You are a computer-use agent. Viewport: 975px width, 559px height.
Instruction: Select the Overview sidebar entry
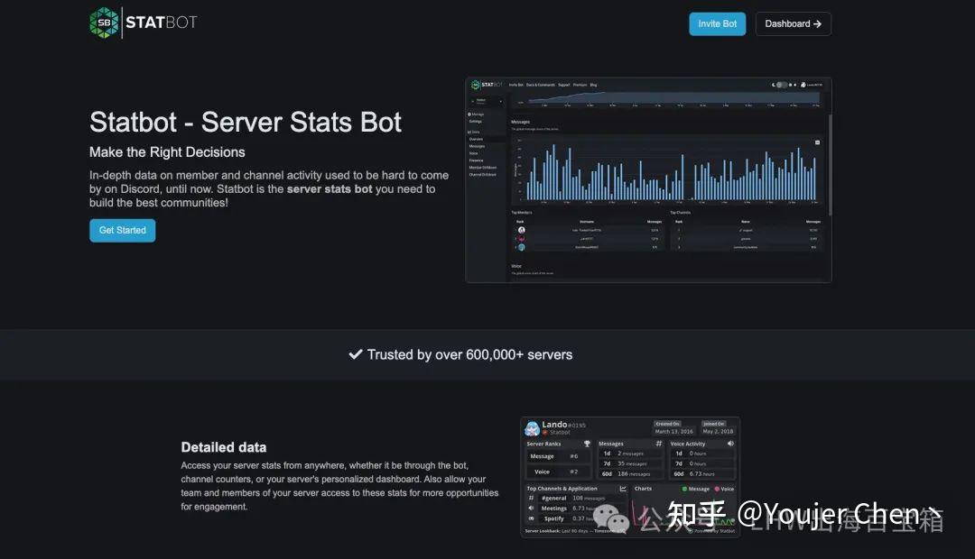[475, 140]
